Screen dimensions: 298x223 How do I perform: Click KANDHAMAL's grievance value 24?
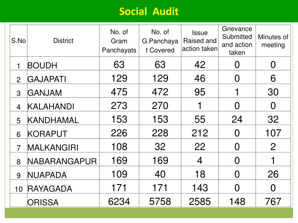click(237, 119)
